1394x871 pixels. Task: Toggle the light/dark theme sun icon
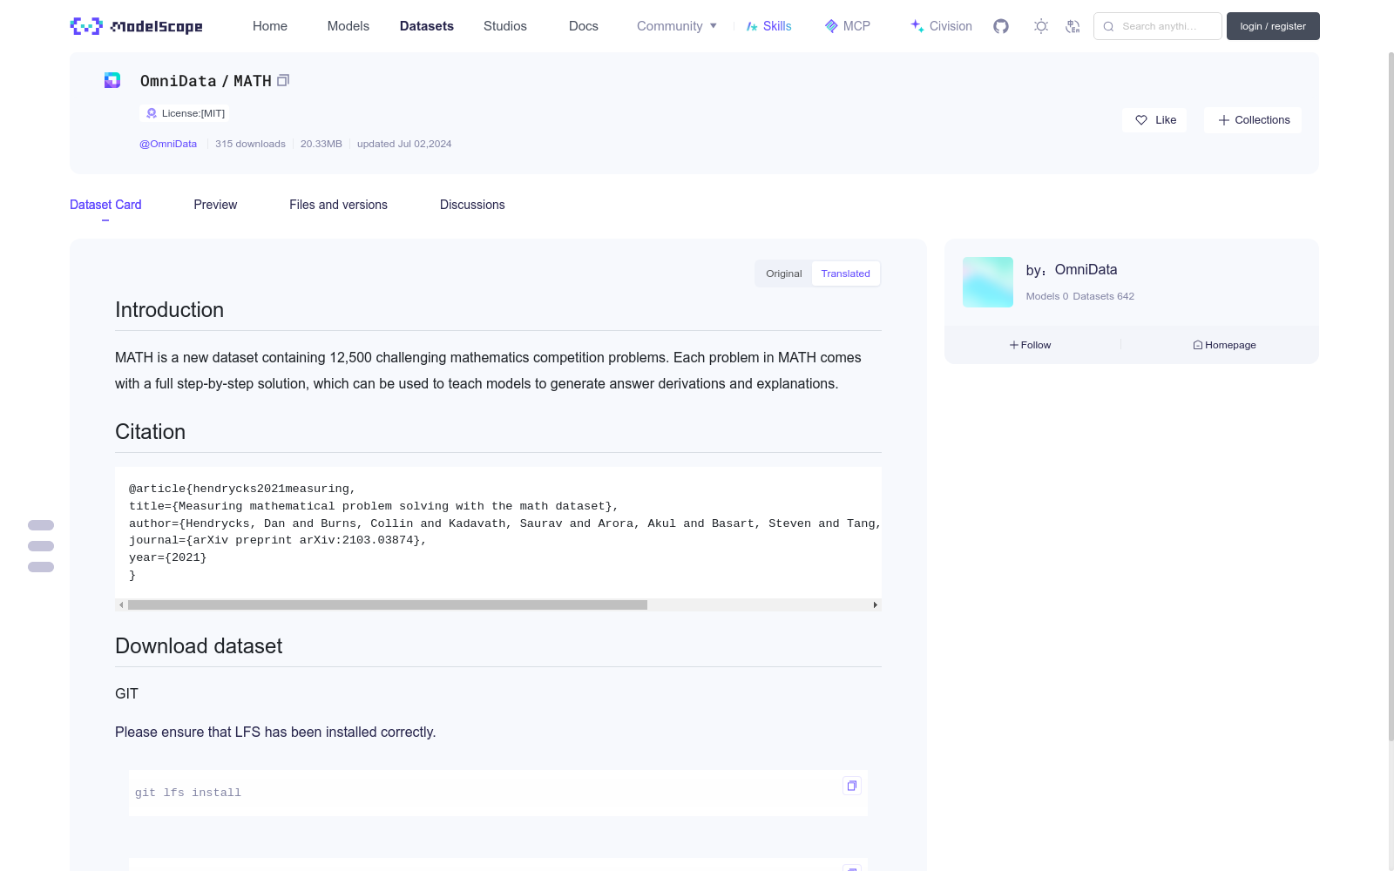(1041, 26)
